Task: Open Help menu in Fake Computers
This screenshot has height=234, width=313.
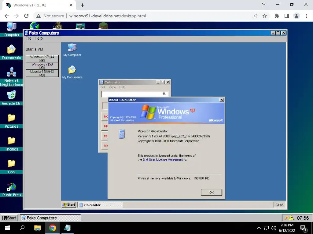Action: coord(39,38)
